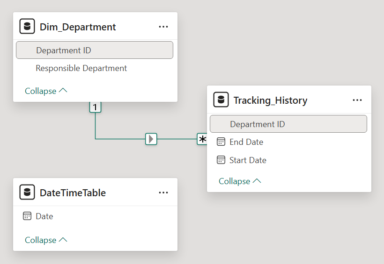Collapse the Tracking_History table card

[240, 181]
